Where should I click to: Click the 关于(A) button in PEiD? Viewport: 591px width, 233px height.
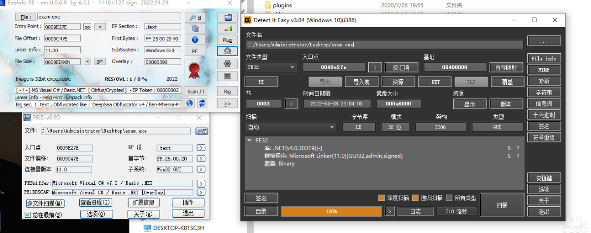pos(144,214)
